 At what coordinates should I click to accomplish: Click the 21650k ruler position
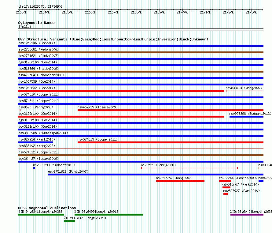tap(67, 12)
